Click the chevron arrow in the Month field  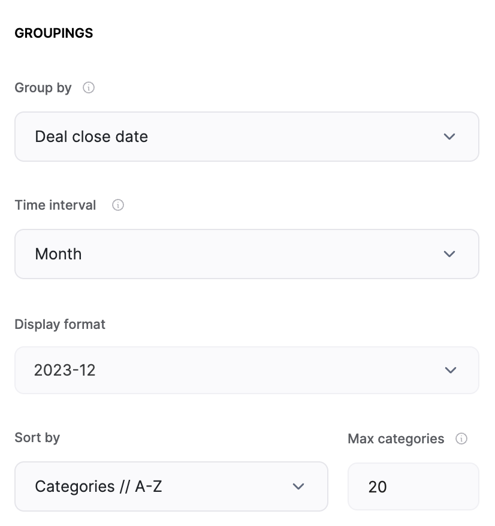[x=449, y=254]
